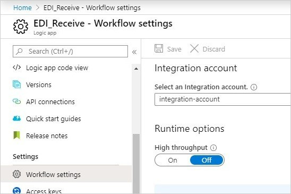Click the code view angle-brackets icon

16,68
